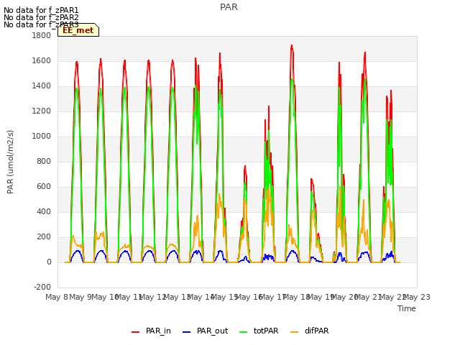Viewport: 460px width, 345px height.
Task: Click the EE_met annotation label
Action: click(78, 30)
